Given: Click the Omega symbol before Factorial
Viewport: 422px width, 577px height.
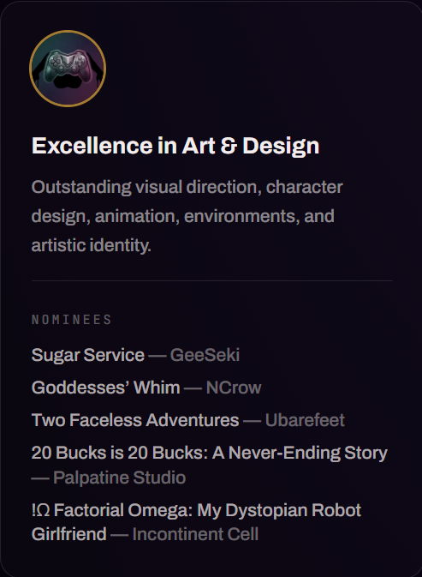Looking at the screenshot, I should [43, 510].
